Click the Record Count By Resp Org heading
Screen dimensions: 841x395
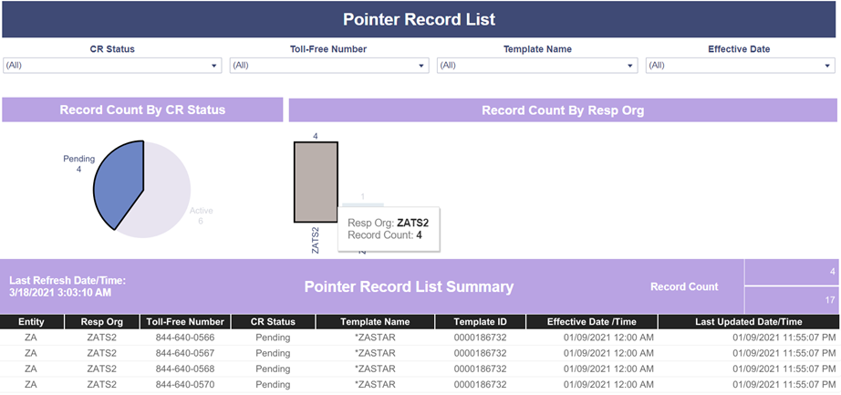tap(563, 110)
